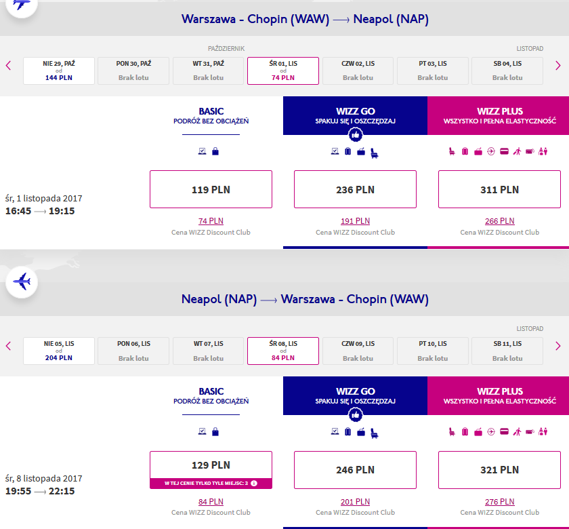Image resolution: width=569 pixels, height=529 pixels.
Task: Click BASIC online check-in laptop icon, return flight
Action: click(202, 431)
